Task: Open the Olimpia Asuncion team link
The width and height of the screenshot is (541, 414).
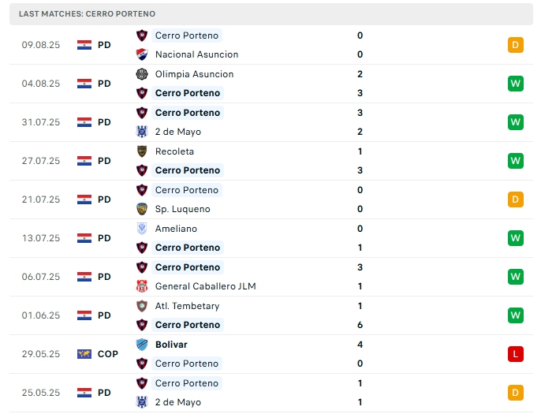Action: pos(194,74)
